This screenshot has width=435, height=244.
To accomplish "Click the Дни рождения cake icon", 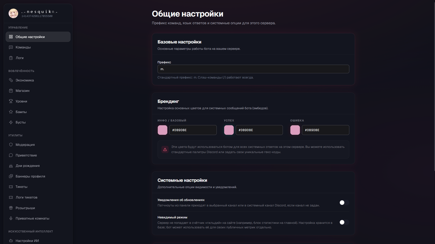I will tap(11, 166).
